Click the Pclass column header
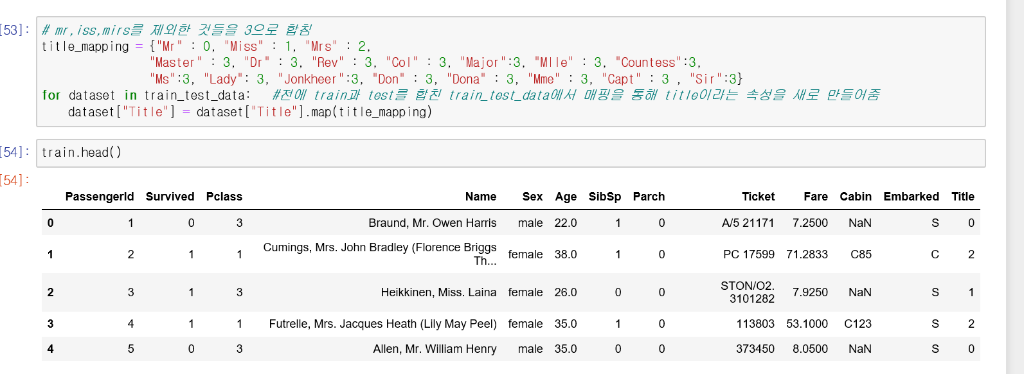The height and width of the screenshot is (374, 1024). click(x=224, y=197)
